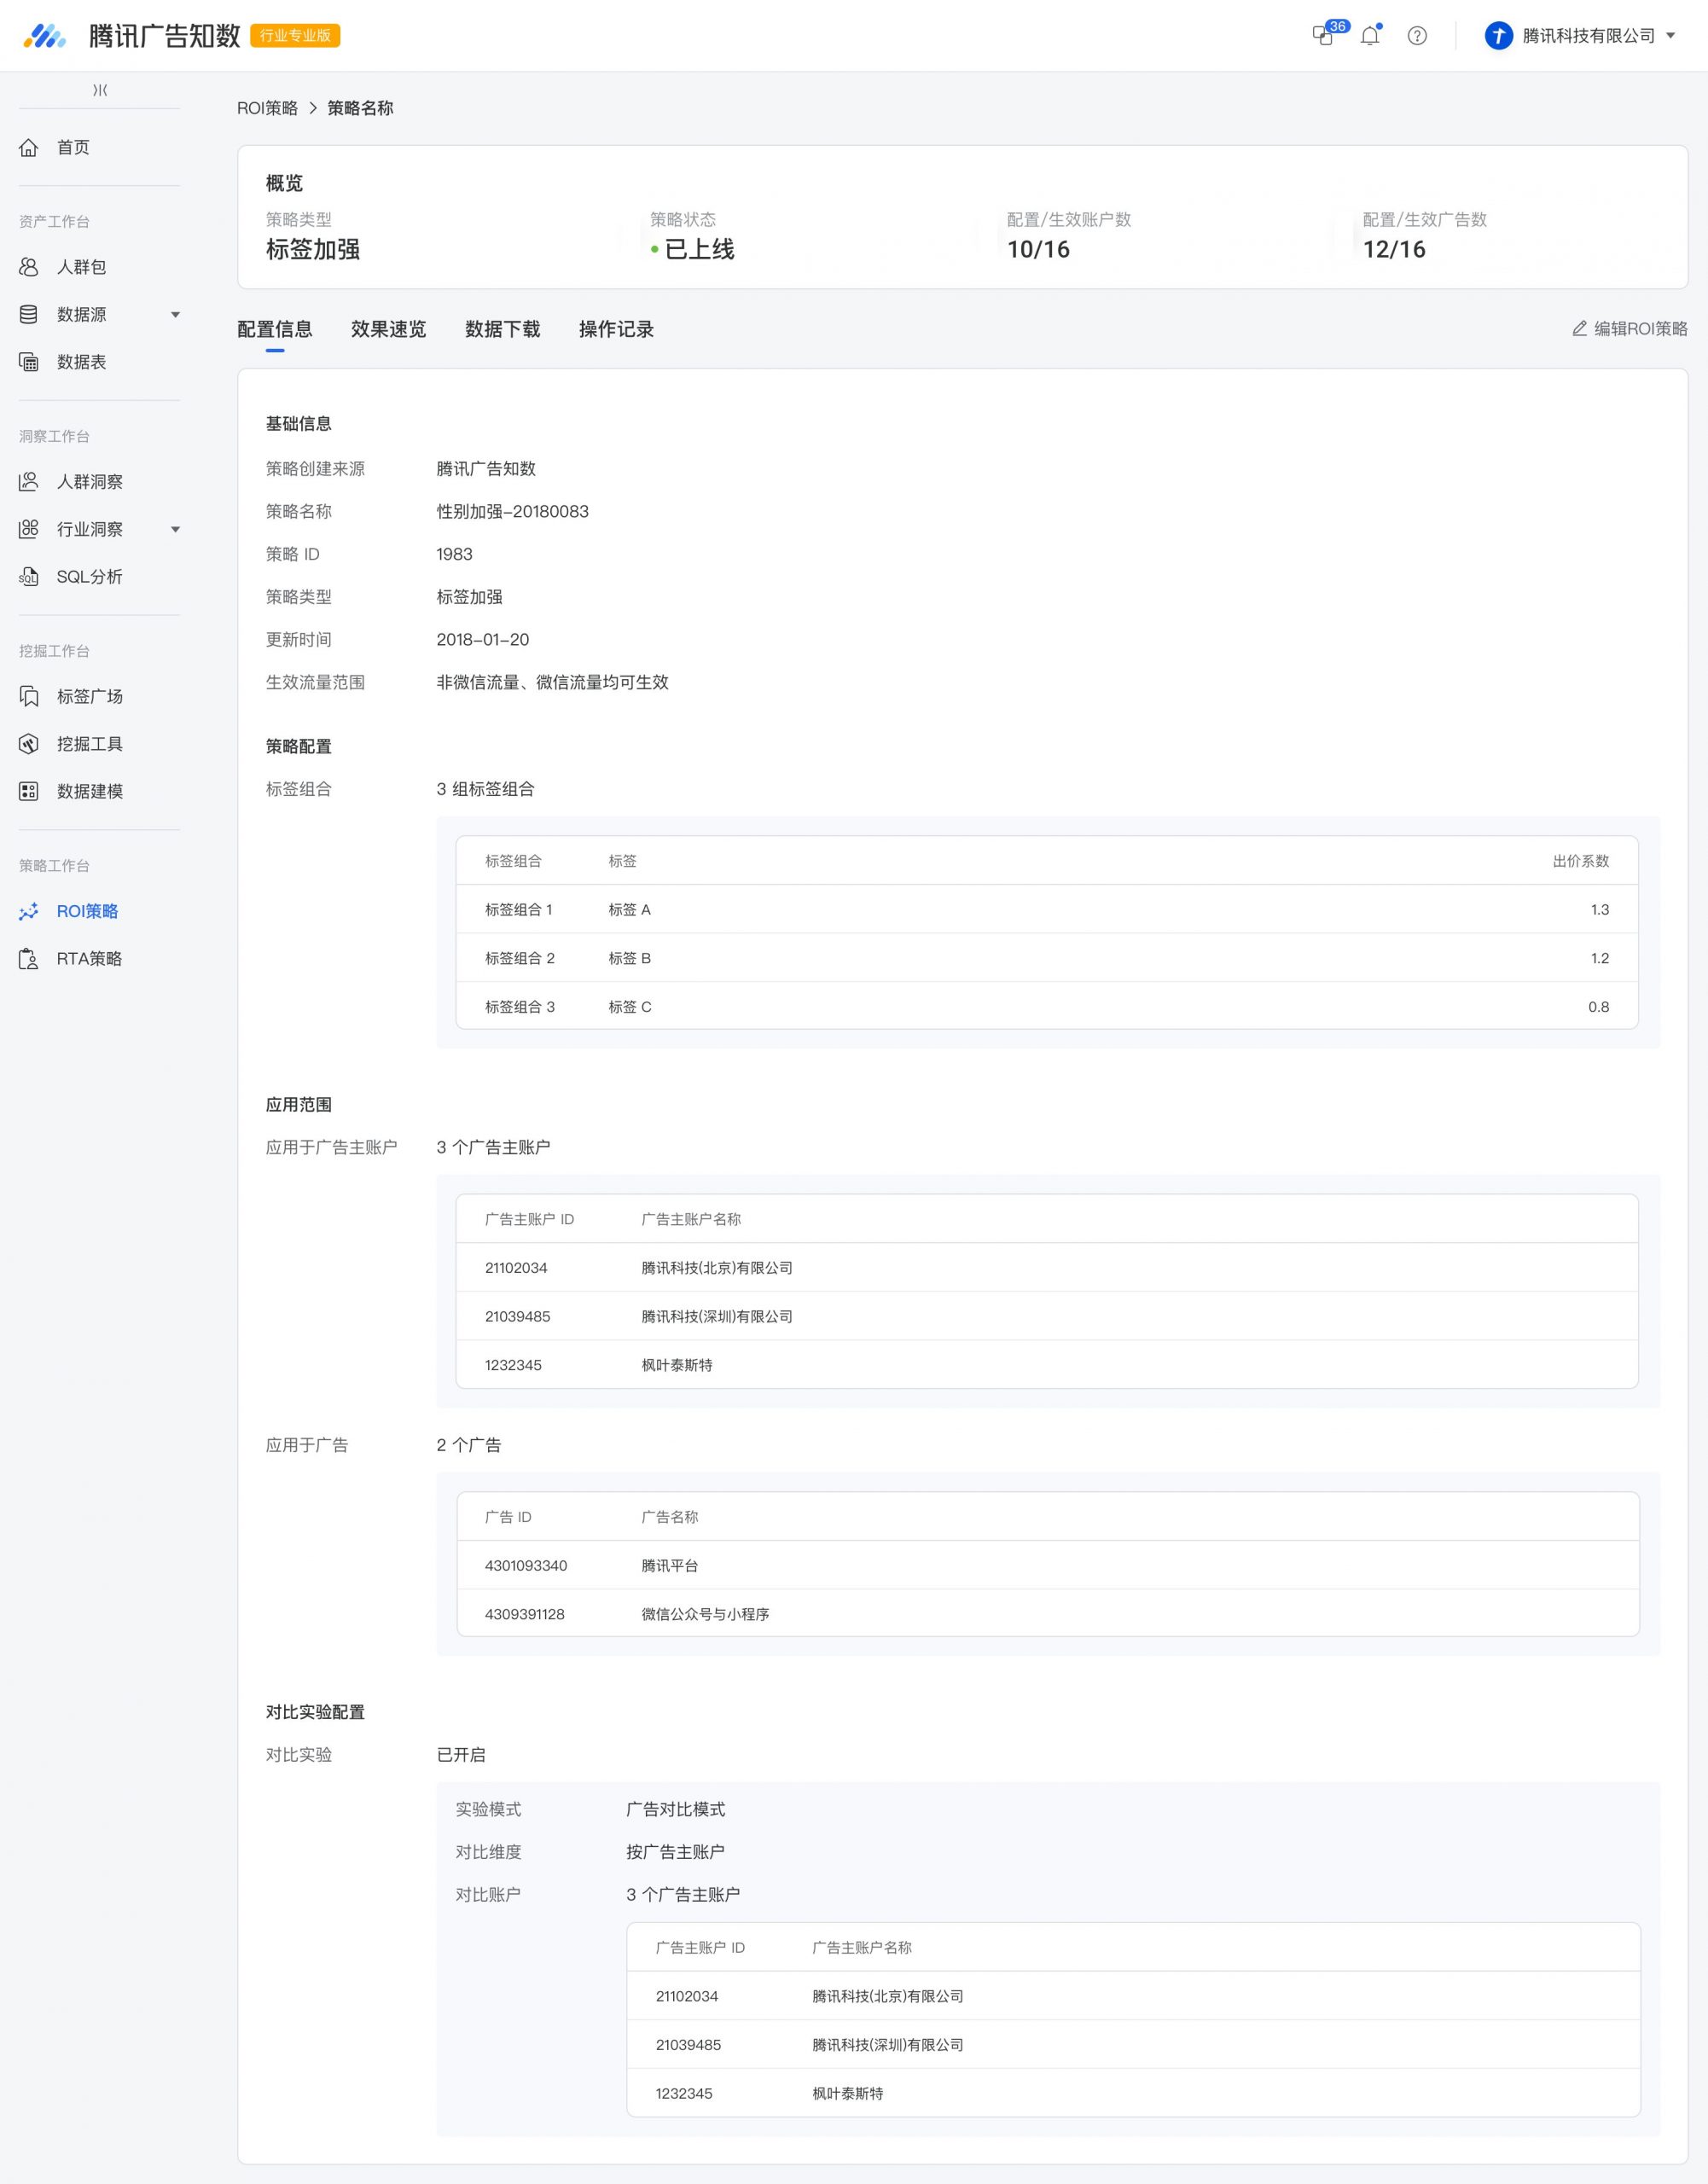Open the task list icon with badge 36
The width and height of the screenshot is (1708, 2184).
click(1324, 35)
